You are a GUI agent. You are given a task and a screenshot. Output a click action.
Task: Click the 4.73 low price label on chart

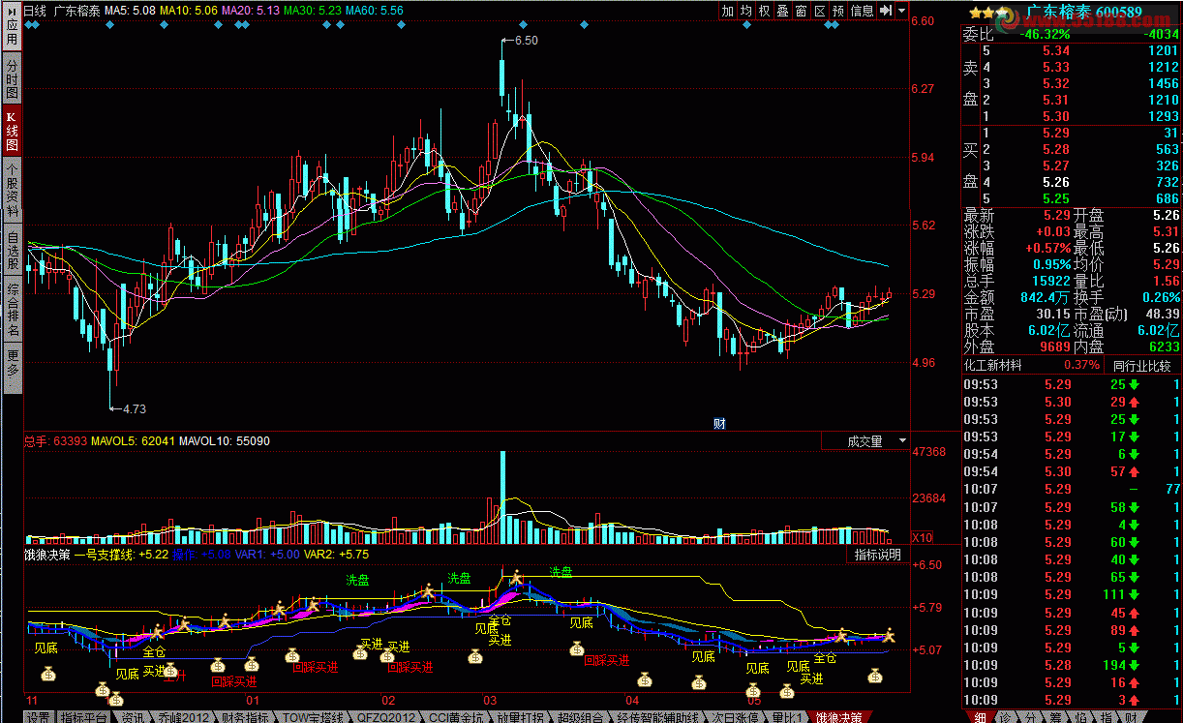tap(134, 408)
